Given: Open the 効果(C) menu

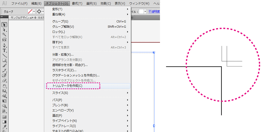Looking at the screenshot, I should click(106, 4).
